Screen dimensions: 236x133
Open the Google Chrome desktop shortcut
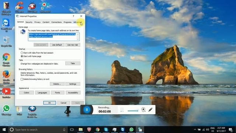pos(6,59)
